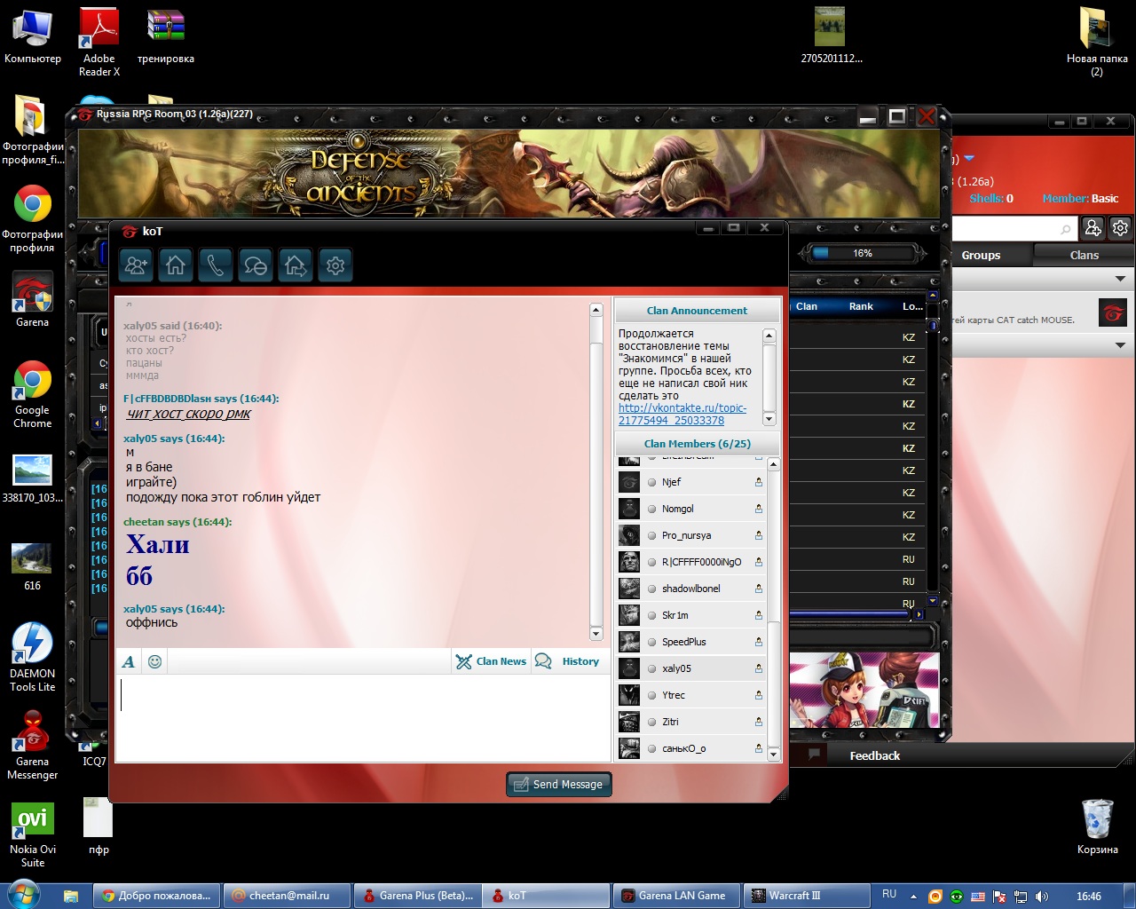Viewport: 1136px width, 909px height.
Task: Switch to cheetan@mail.ru taskbar item
Action: (x=286, y=896)
